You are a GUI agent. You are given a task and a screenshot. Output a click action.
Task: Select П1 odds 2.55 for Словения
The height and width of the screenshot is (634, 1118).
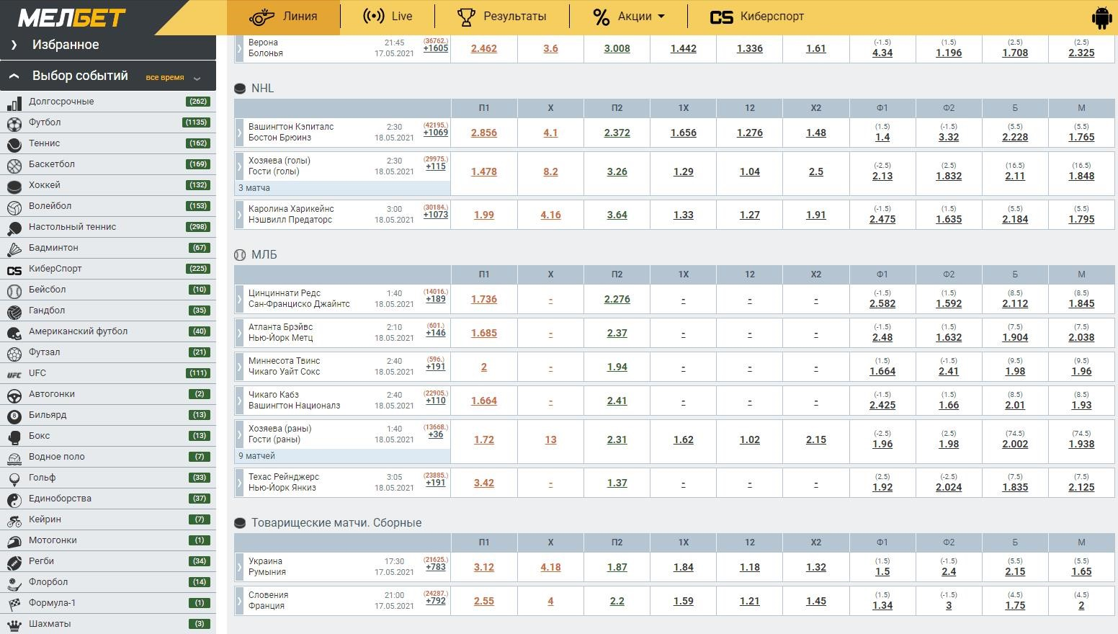point(484,601)
